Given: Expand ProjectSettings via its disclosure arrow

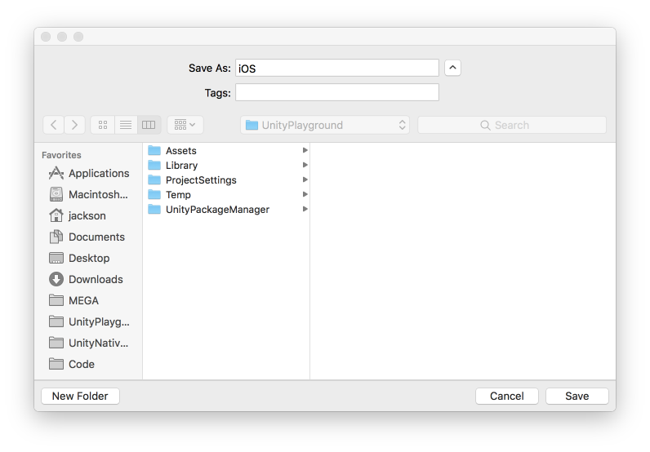Looking at the screenshot, I should tap(305, 179).
